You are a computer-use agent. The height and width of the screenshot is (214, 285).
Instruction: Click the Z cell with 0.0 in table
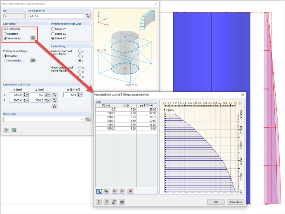click(106, 109)
